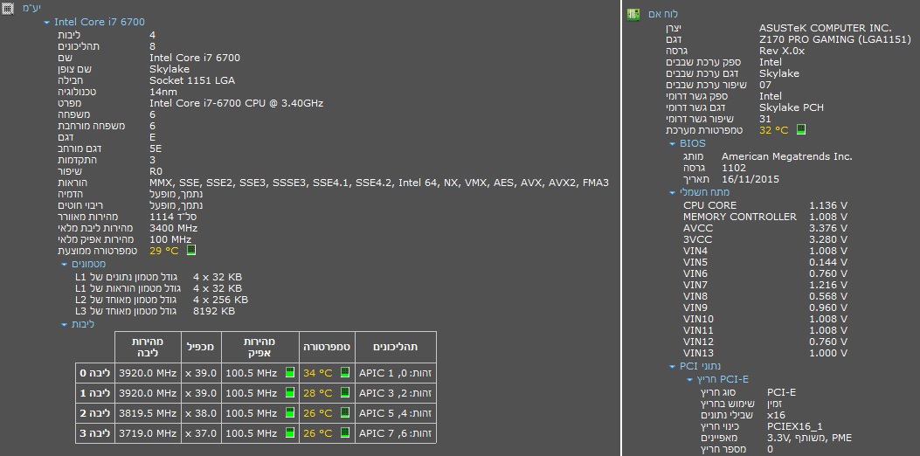920x456 pixels.
Task: Click bus speed graph icon for ליבה 1
Action: click(x=290, y=392)
